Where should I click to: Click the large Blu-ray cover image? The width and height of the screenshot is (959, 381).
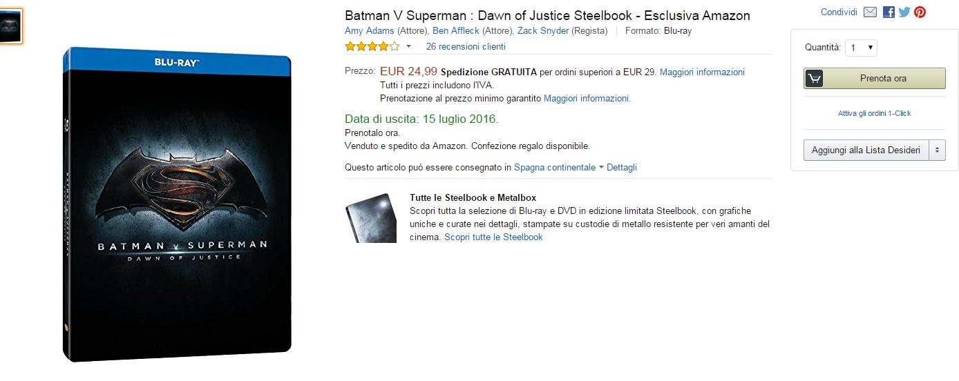[x=177, y=204]
